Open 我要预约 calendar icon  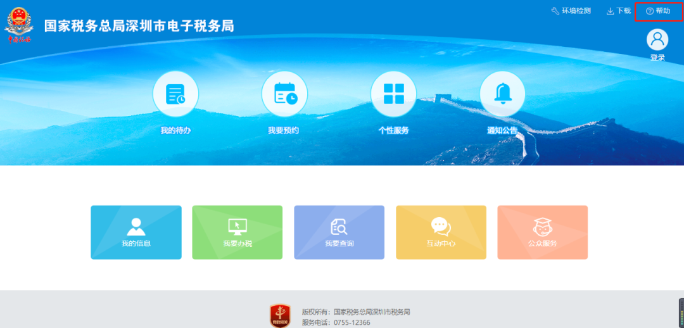point(284,94)
